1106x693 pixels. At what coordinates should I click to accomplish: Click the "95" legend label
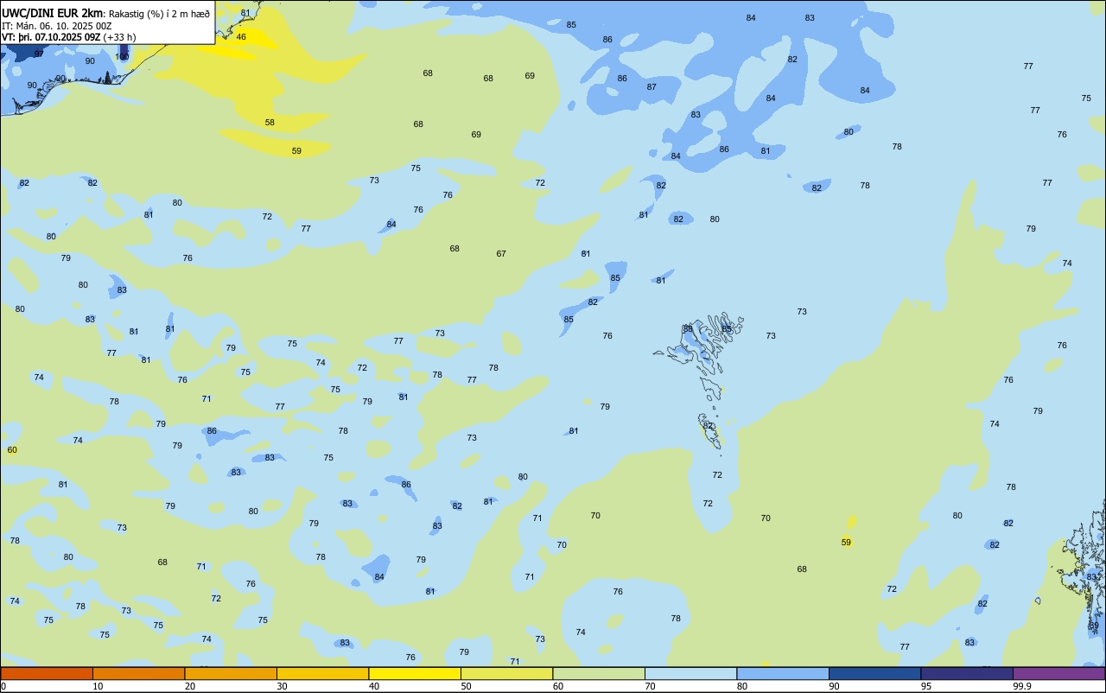[x=925, y=686]
